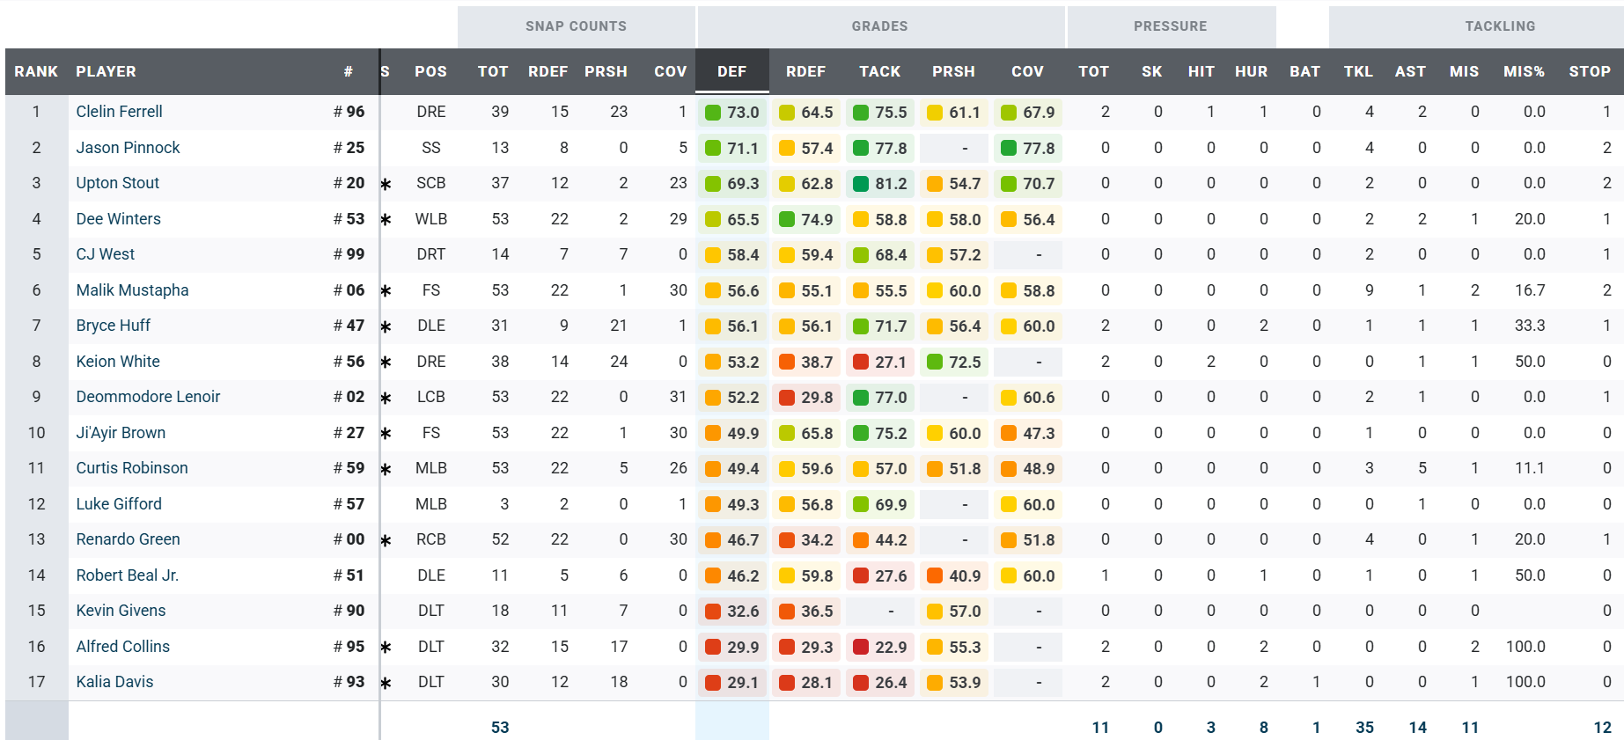Sort by the RANK column header

point(36,71)
